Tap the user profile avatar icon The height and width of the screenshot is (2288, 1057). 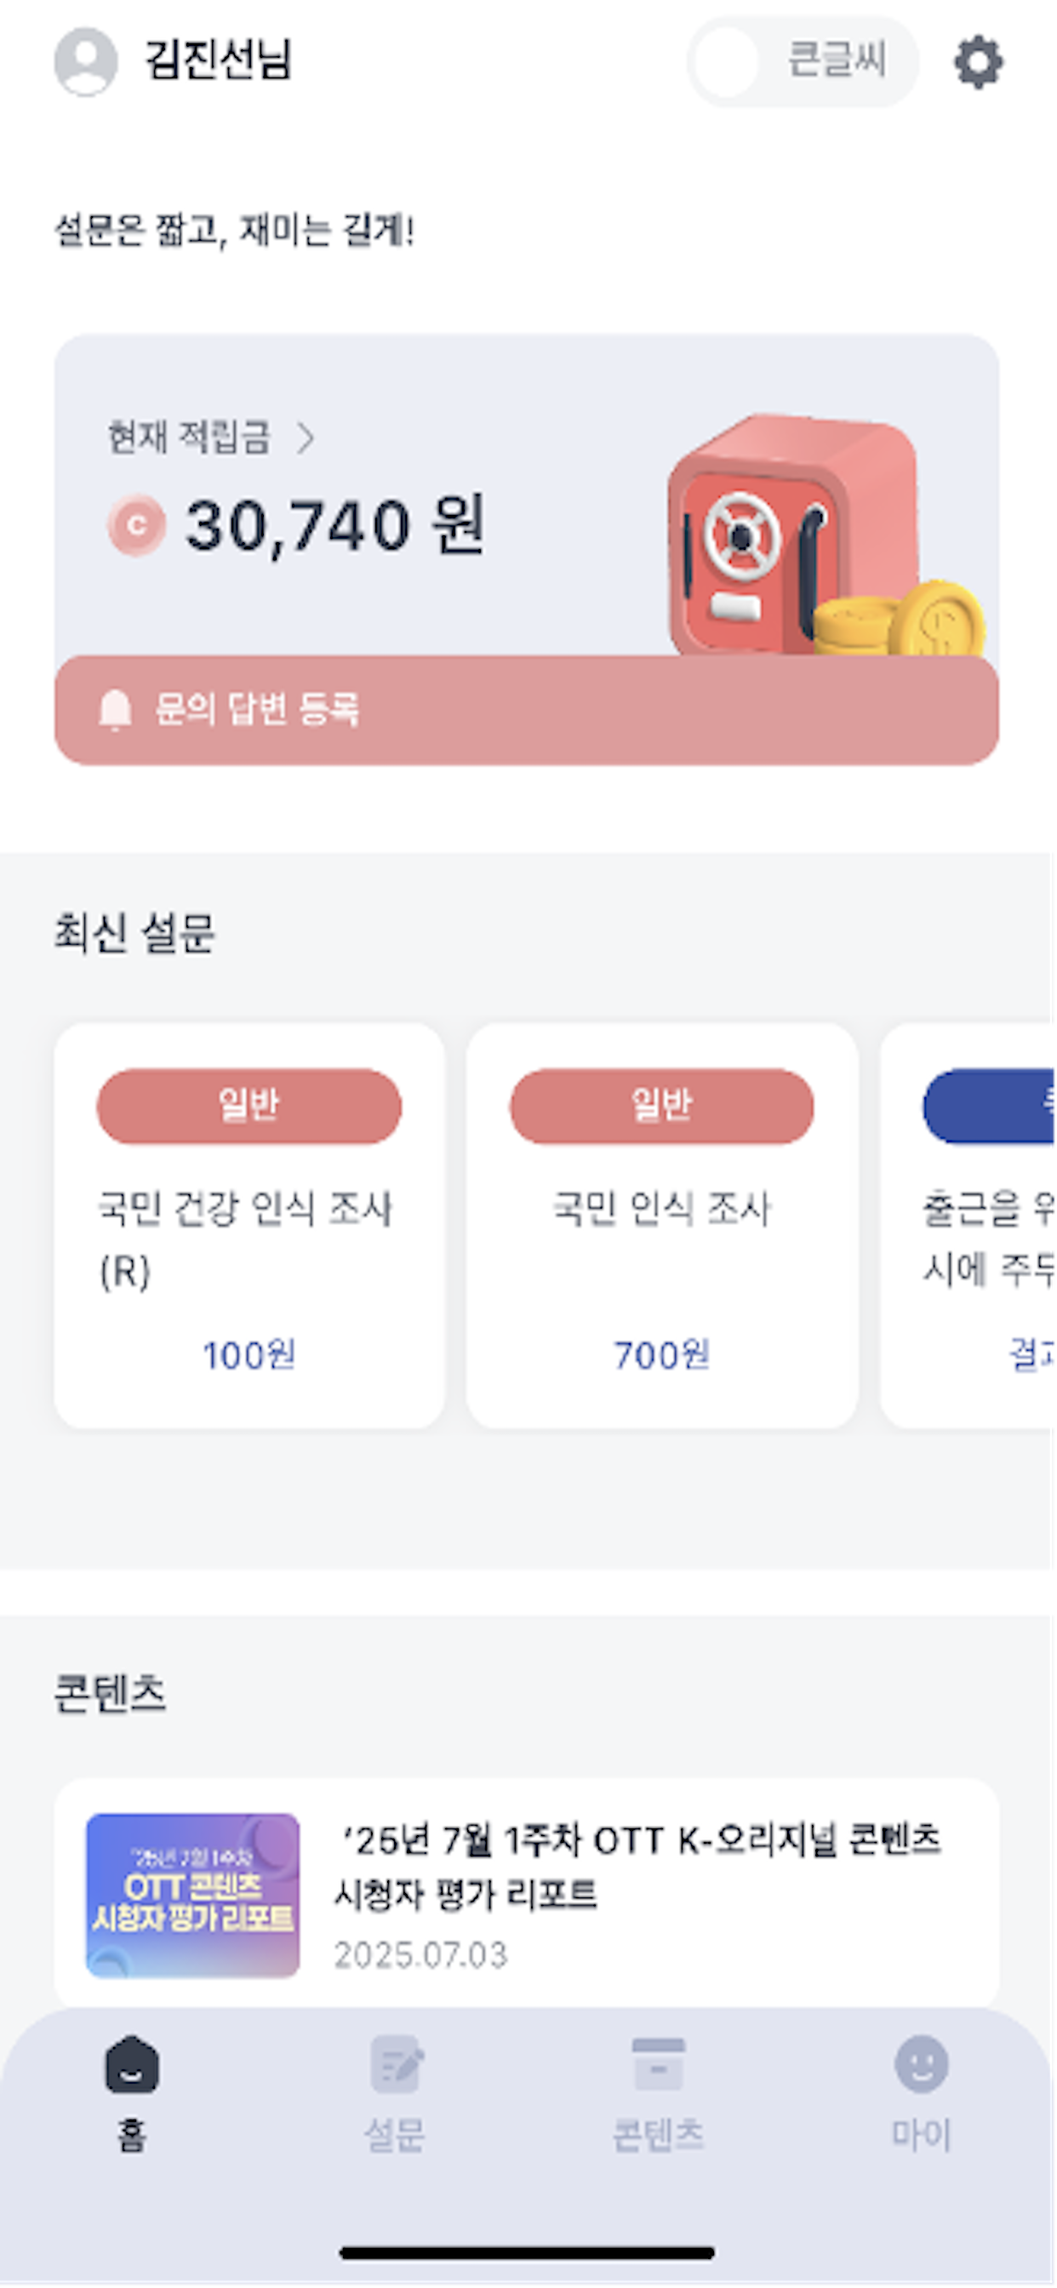pos(86,61)
